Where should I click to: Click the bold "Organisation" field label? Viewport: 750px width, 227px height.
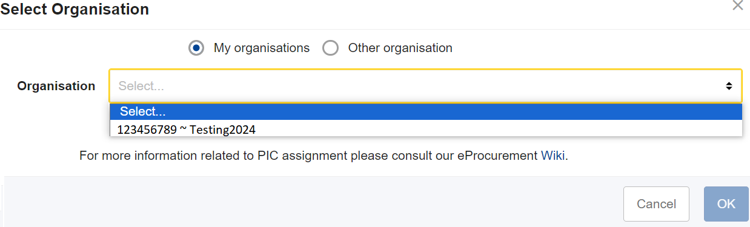[x=56, y=86]
